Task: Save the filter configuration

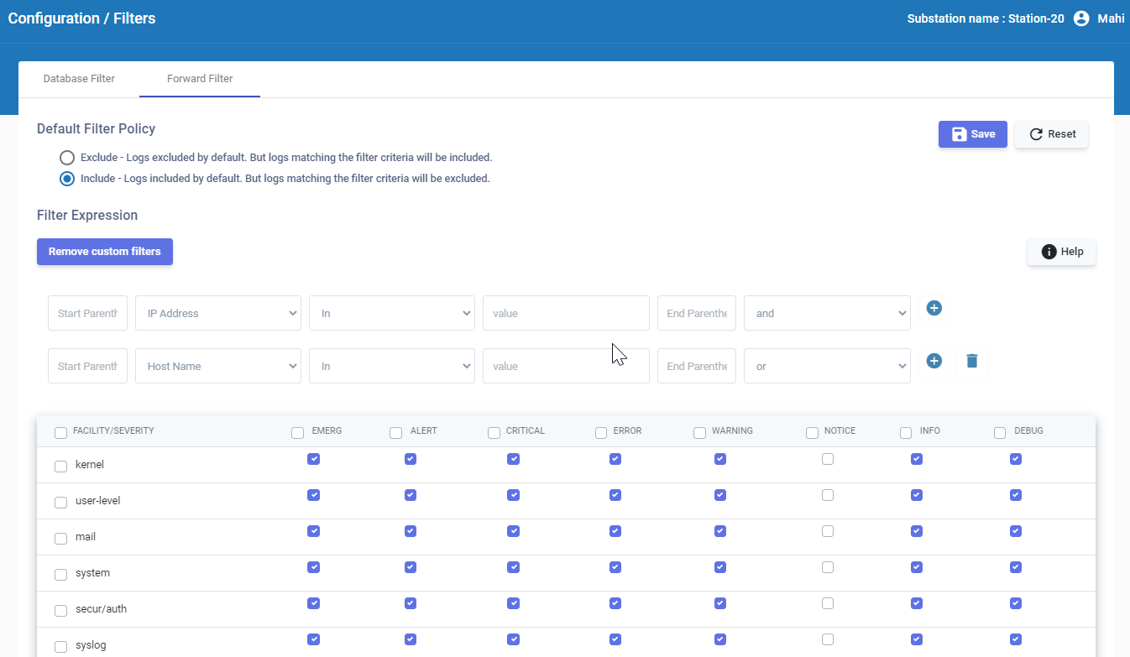Action: click(x=972, y=134)
